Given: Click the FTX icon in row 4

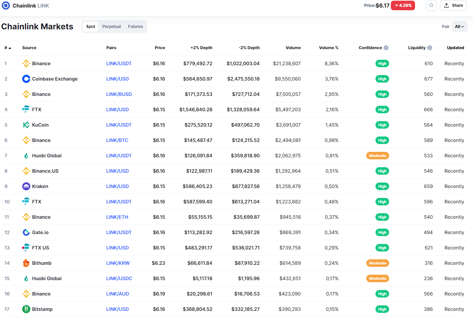Looking at the screenshot, I should coord(26,110).
